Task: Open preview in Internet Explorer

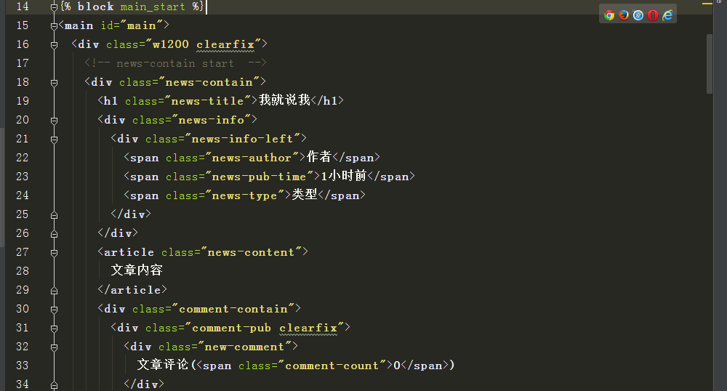Action: click(x=667, y=15)
